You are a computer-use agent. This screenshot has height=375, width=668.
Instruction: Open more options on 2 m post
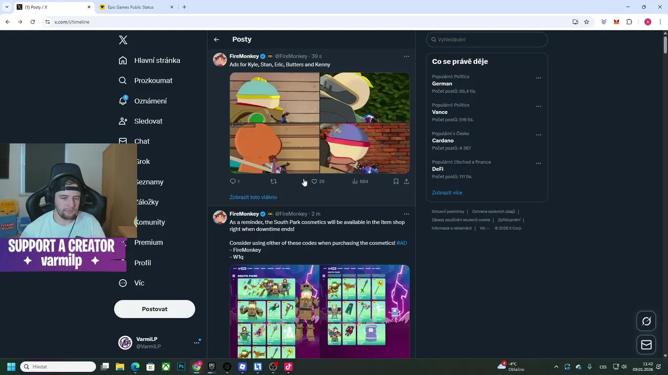(407, 214)
